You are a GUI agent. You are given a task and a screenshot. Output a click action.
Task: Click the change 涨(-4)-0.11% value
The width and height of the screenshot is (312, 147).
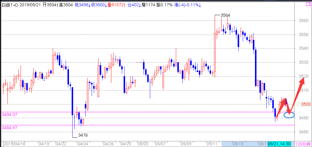point(187,5)
